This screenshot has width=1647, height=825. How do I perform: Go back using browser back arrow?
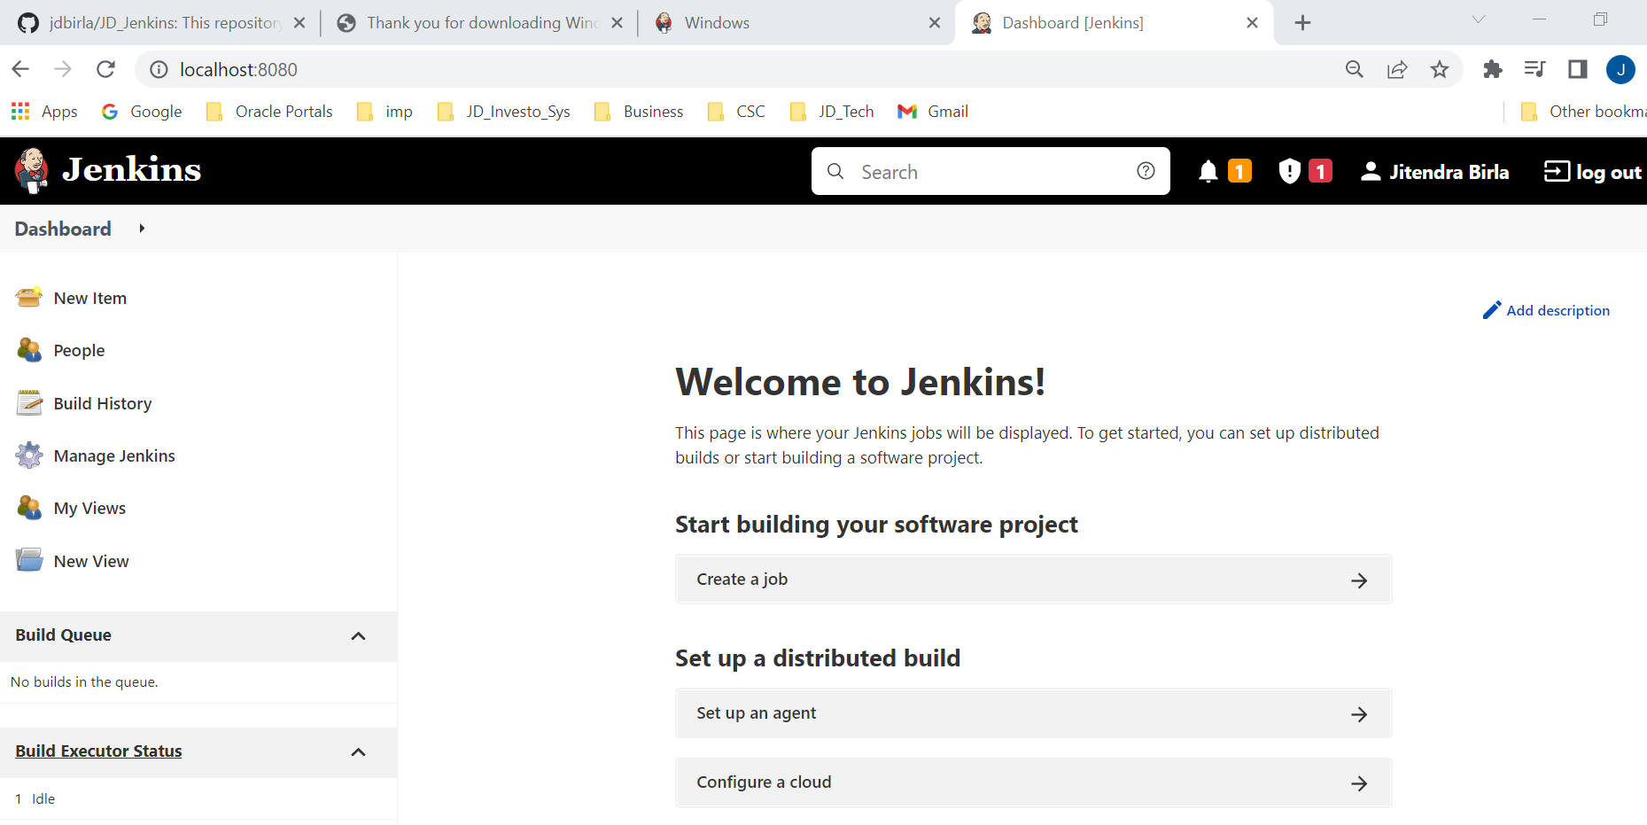[20, 69]
